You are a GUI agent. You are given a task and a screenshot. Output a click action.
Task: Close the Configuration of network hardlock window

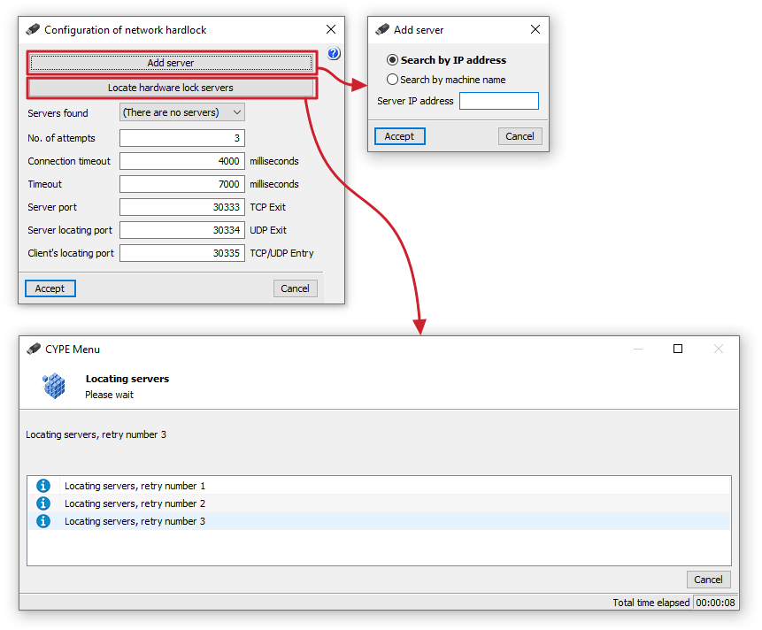(x=331, y=29)
